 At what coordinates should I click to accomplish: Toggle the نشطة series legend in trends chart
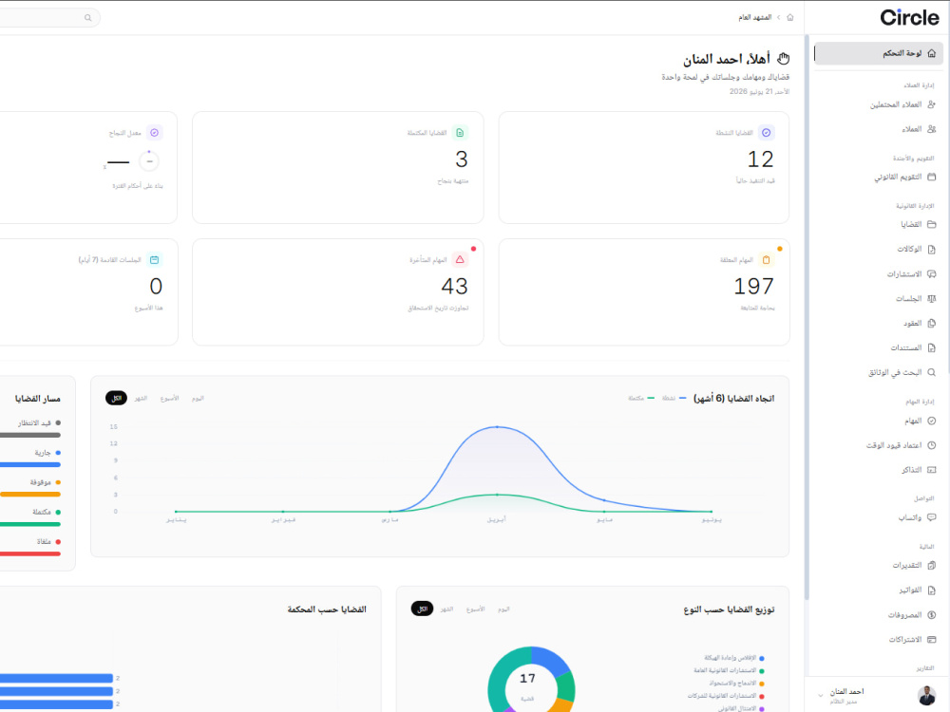[x=674, y=399]
